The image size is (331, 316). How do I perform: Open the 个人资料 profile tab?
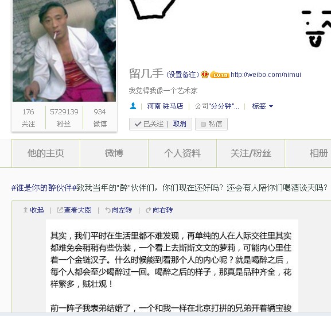point(182,153)
